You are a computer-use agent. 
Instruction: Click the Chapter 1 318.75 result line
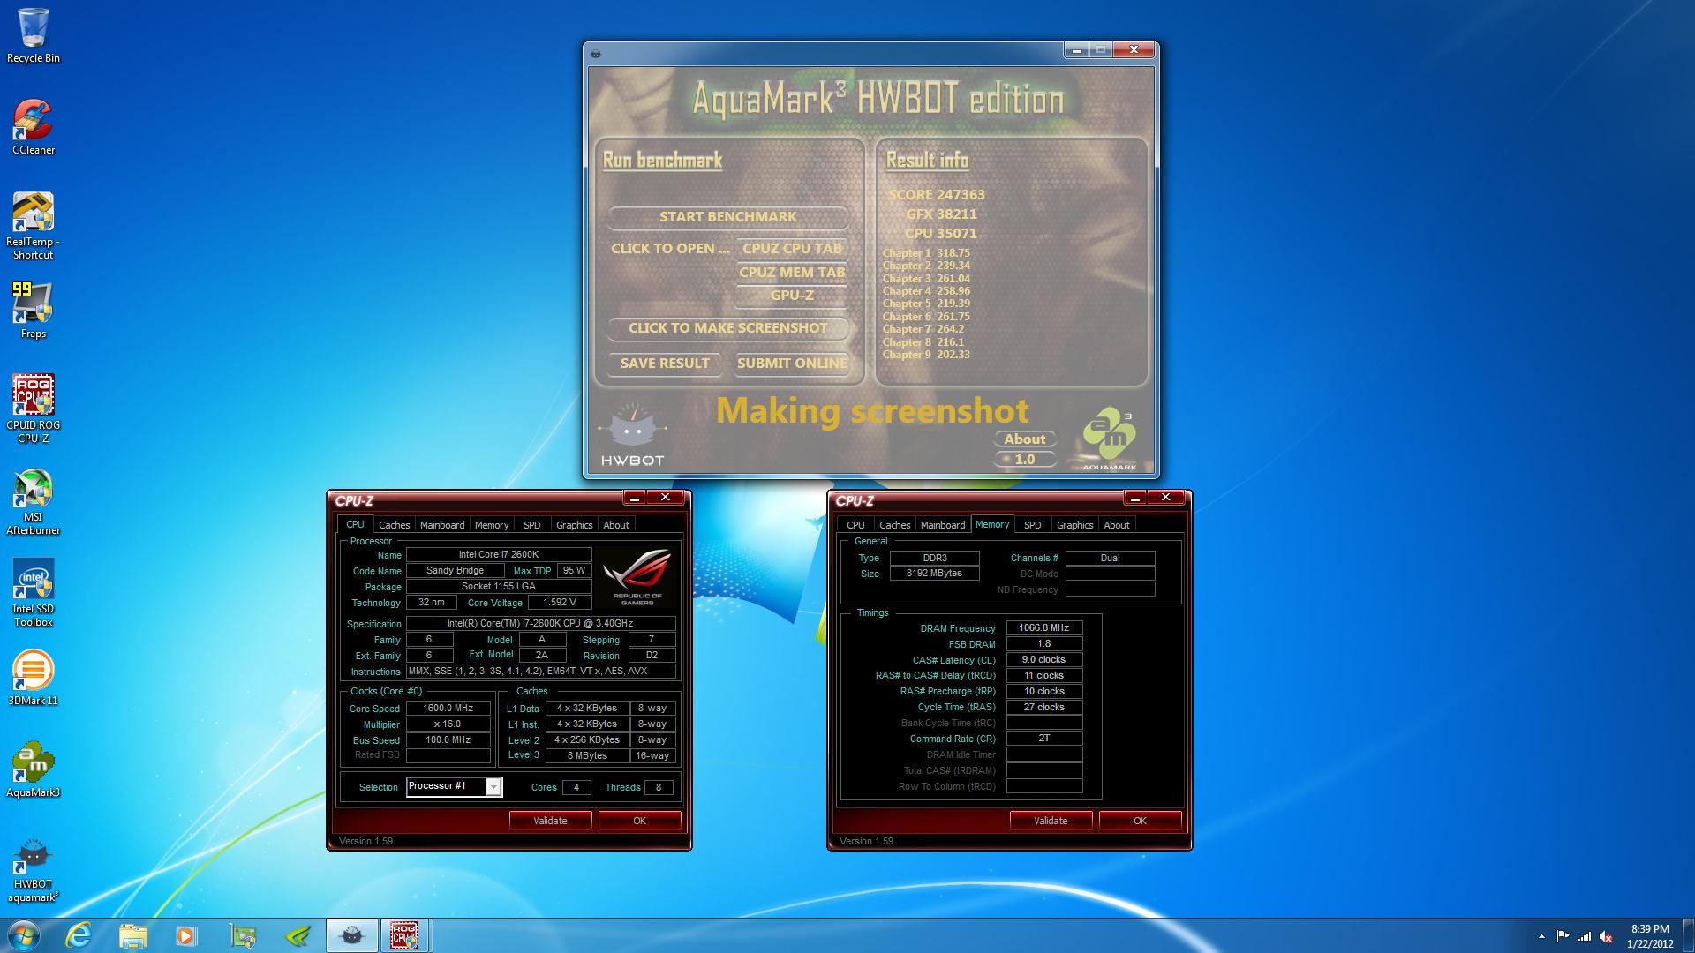point(926,253)
